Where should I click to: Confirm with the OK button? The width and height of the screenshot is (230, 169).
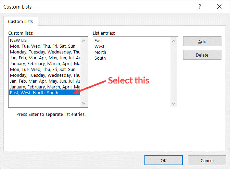pos(163,160)
